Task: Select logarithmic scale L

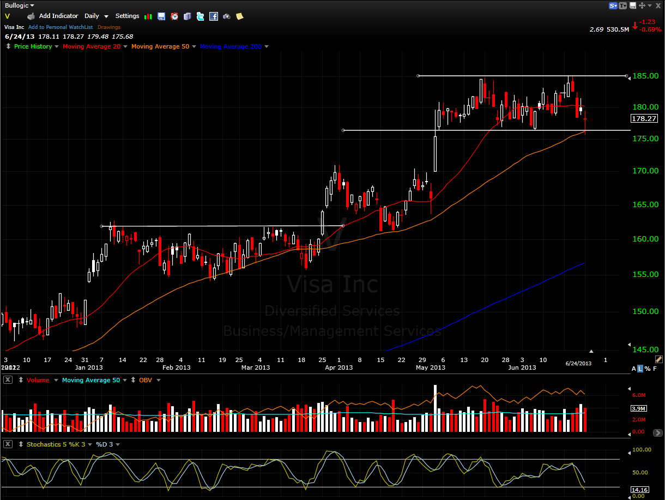Action: [x=641, y=369]
